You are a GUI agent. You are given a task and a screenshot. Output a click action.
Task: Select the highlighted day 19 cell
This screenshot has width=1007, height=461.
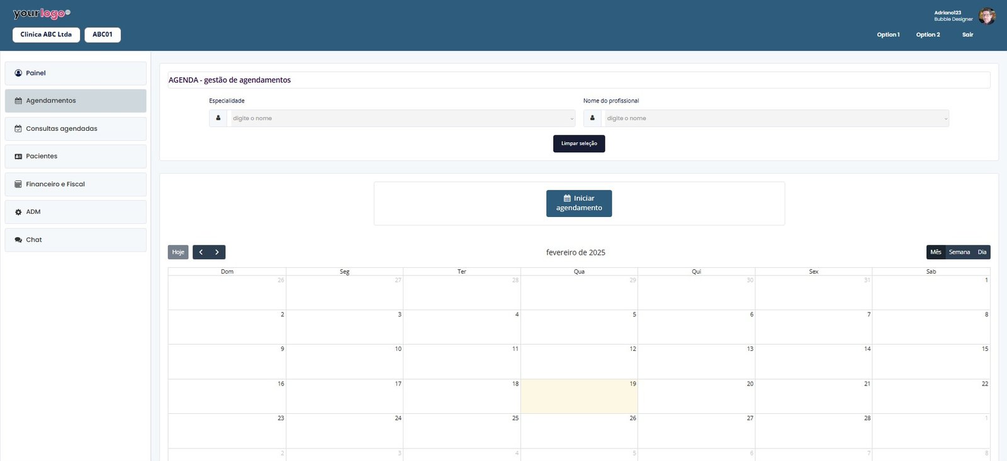pyautogui.click(x=579, y=396)
